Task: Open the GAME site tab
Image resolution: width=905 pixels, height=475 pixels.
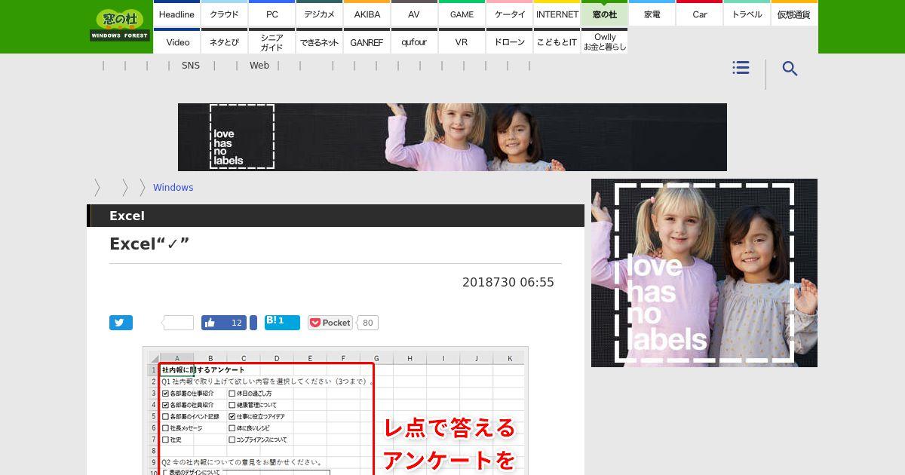Action: 462,14
